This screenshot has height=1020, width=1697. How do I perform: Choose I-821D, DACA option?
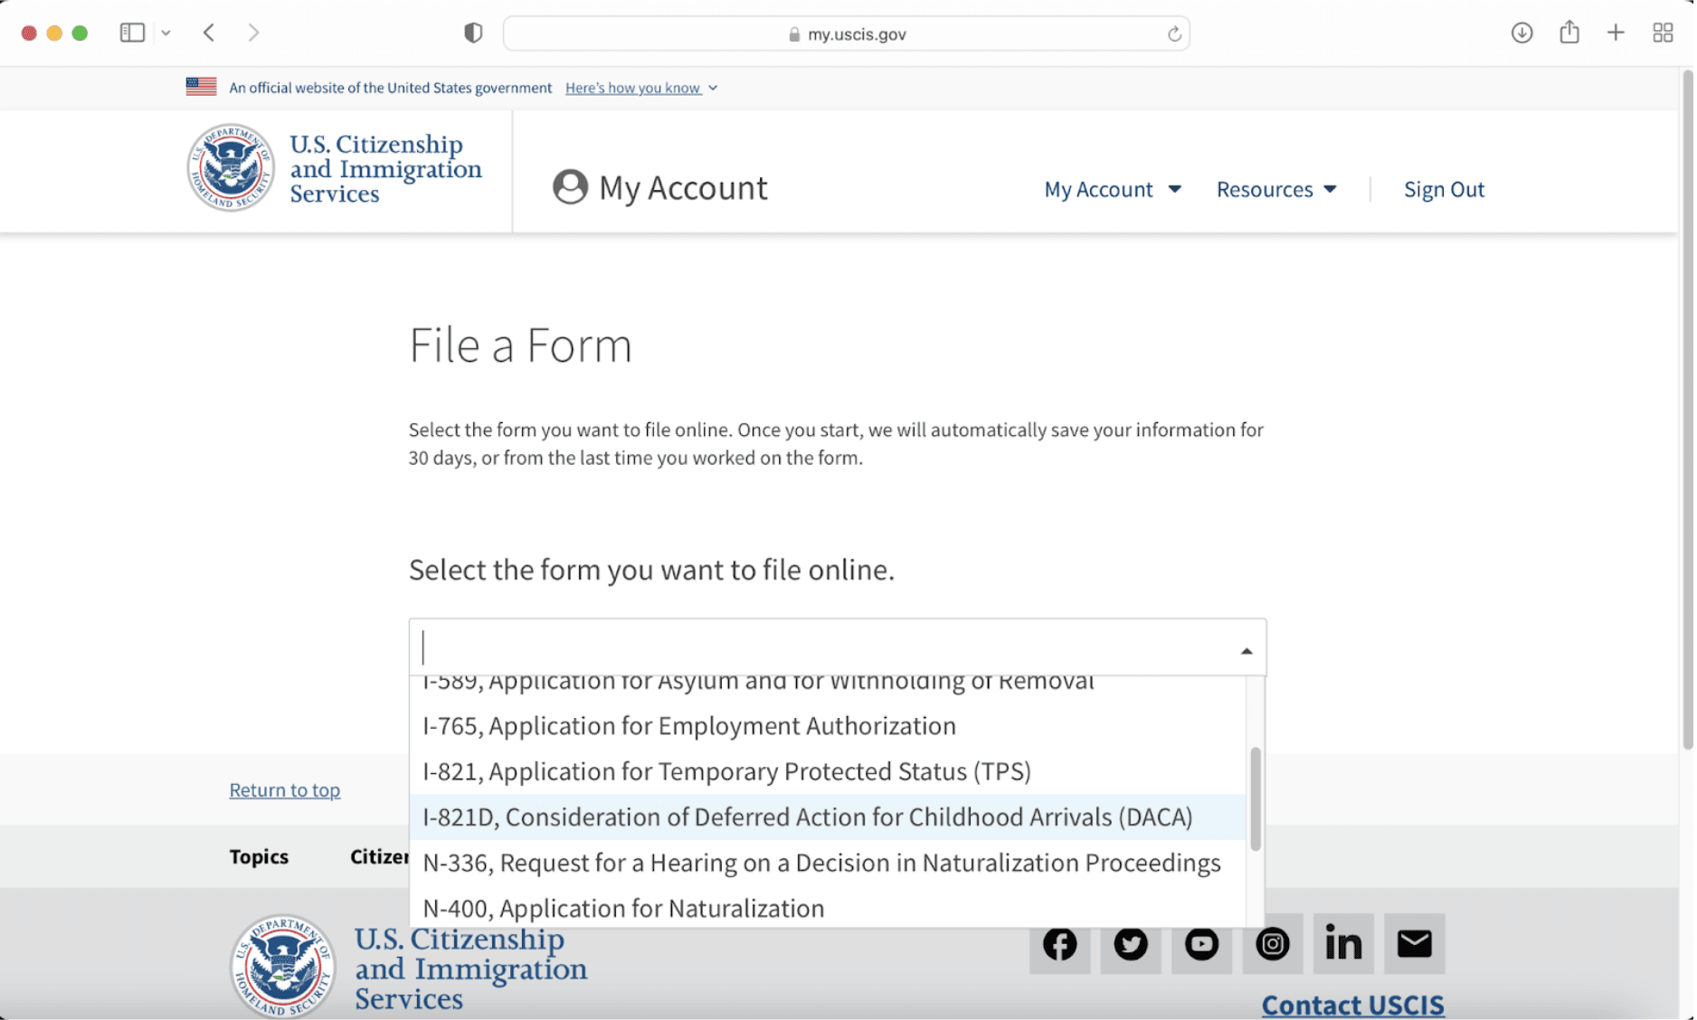(x=828, y=817)
